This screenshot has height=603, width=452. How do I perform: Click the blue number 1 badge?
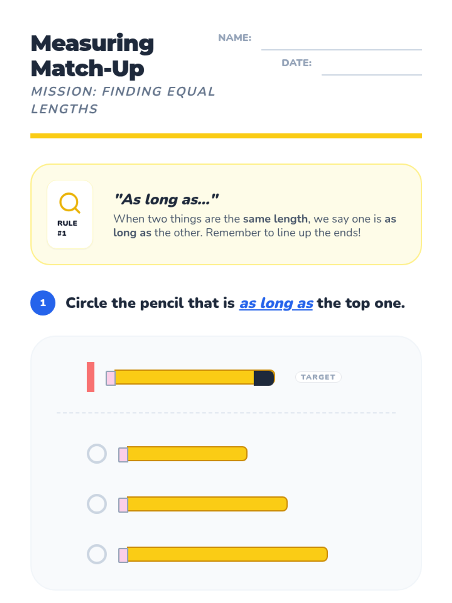pyautogui.click(x=43, y=303)
